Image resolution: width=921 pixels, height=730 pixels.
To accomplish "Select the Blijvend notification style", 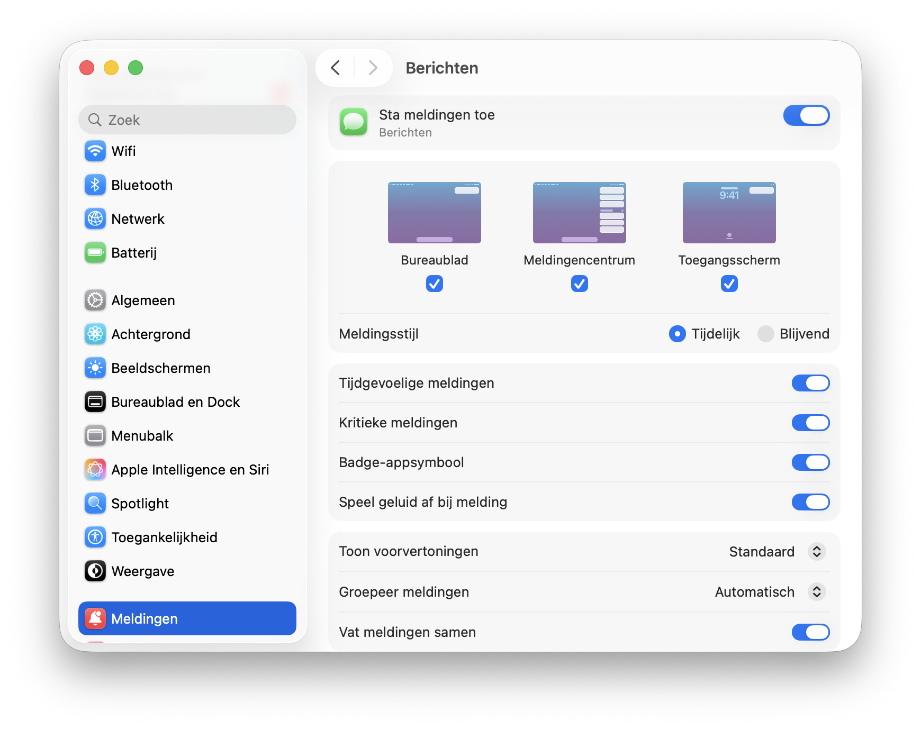I will tap(766, 334).
